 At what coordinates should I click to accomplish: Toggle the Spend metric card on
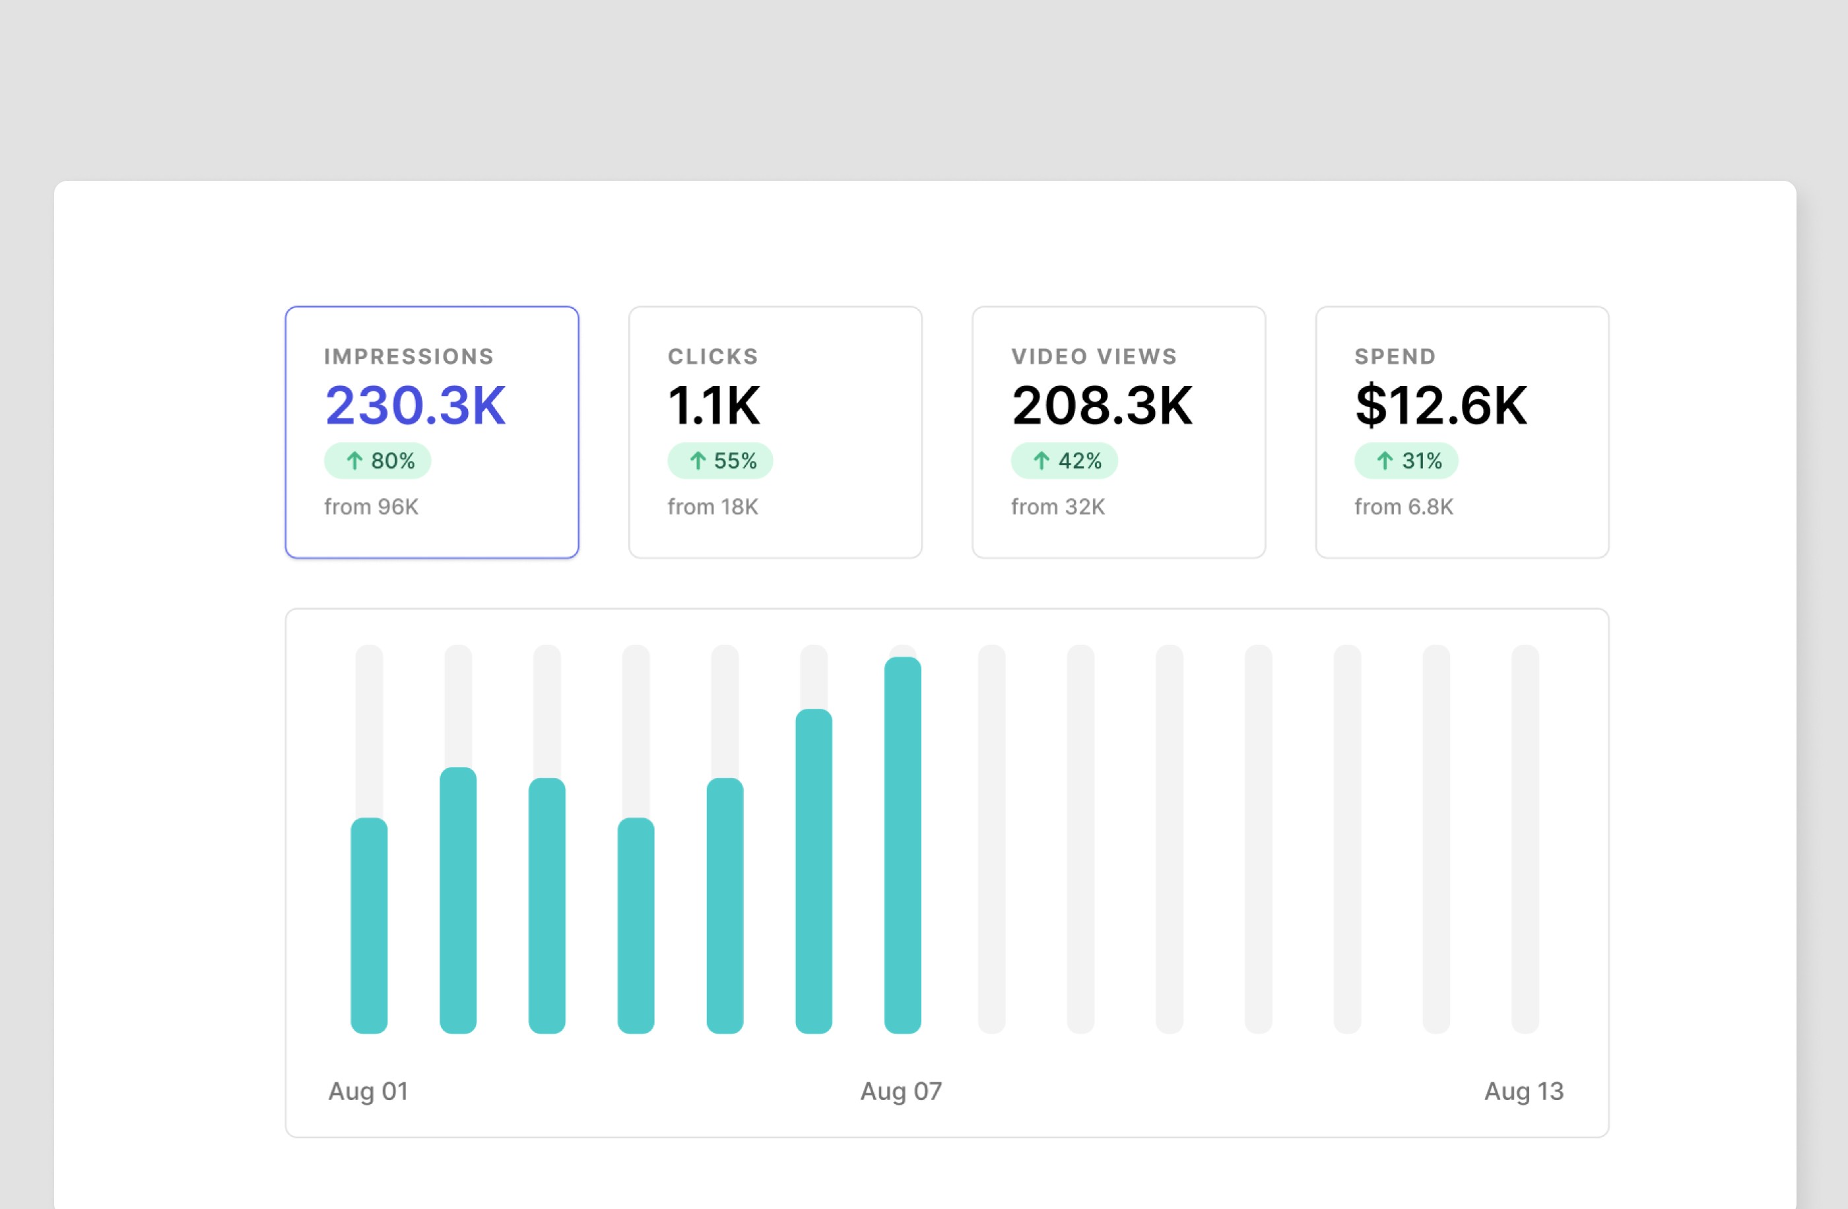click(x=1461, y=432)
